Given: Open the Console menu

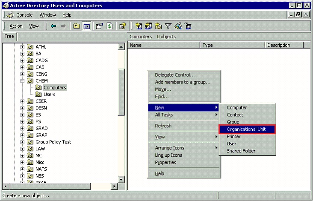Looking at the screenshot, I should tap(24, 15).
